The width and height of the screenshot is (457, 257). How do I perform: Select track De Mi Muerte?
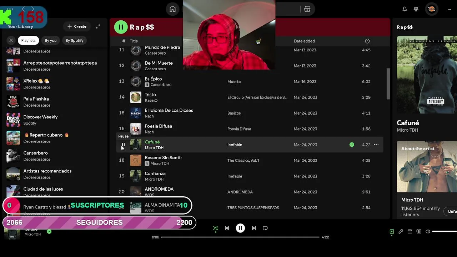point(159,63)
